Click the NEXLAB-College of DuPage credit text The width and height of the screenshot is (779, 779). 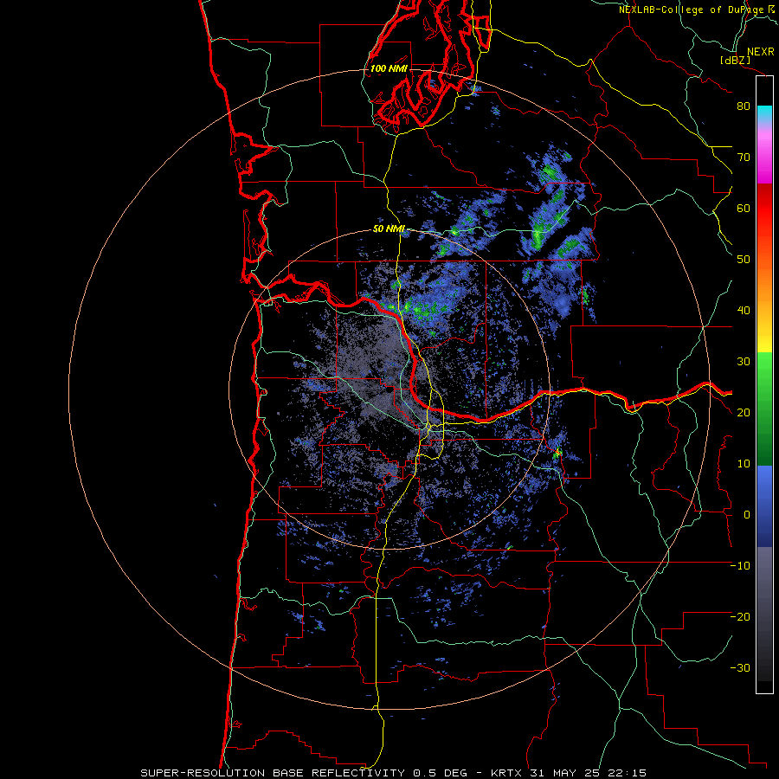(692, 10)
